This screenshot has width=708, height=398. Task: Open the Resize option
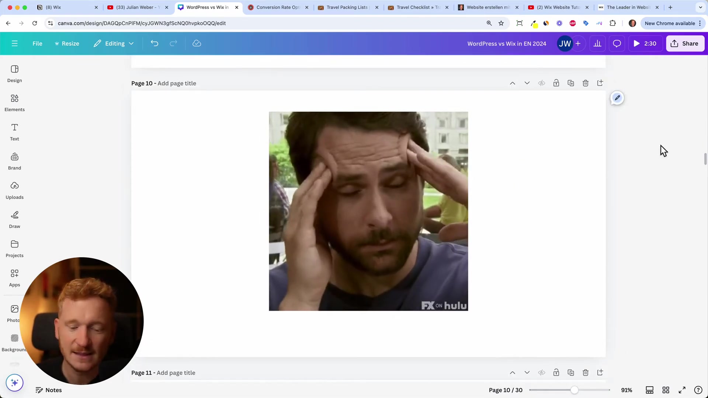click(67, 43)
